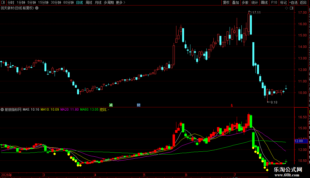Open the 统计 statistics tool

(255, 2)
